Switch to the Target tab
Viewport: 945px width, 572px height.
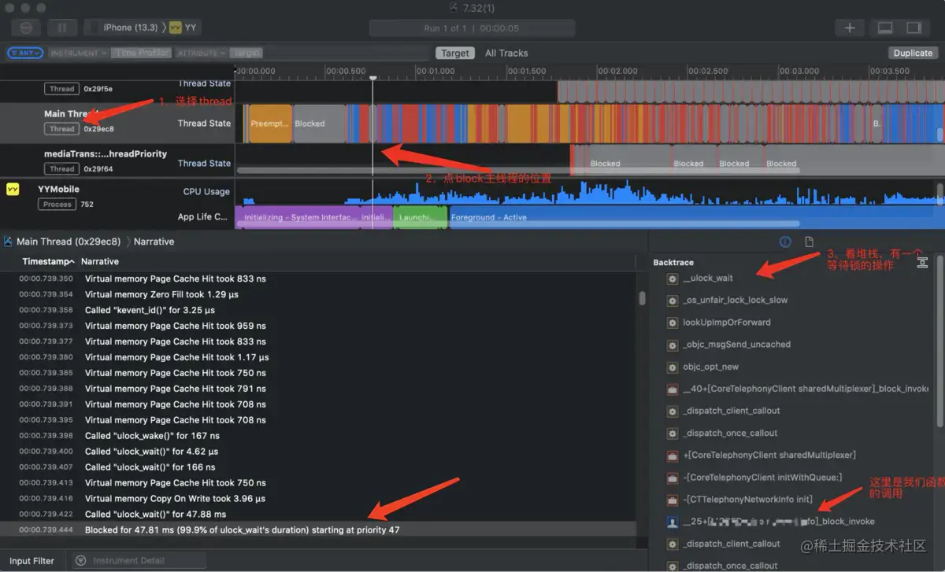455,53
